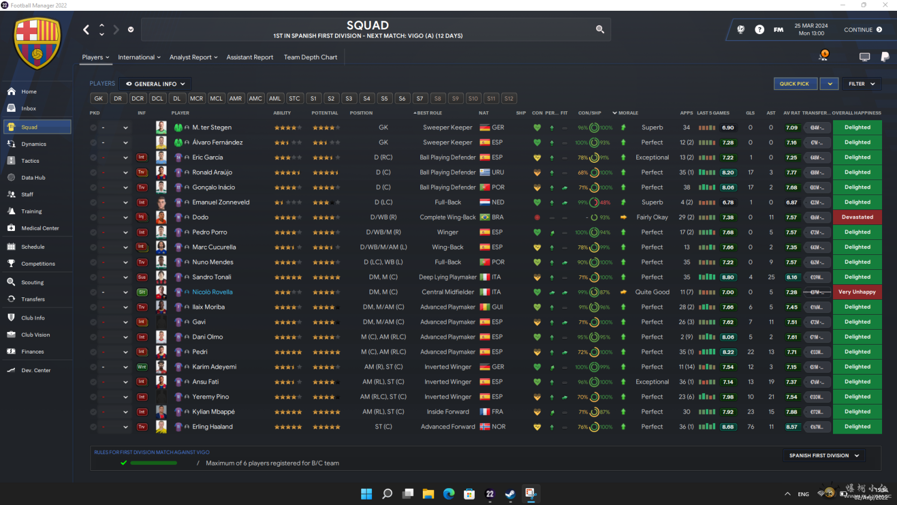Open Home in the sidebar
Image resolution: width=897 pixels, height=505 pixels.
pos(29,92)
